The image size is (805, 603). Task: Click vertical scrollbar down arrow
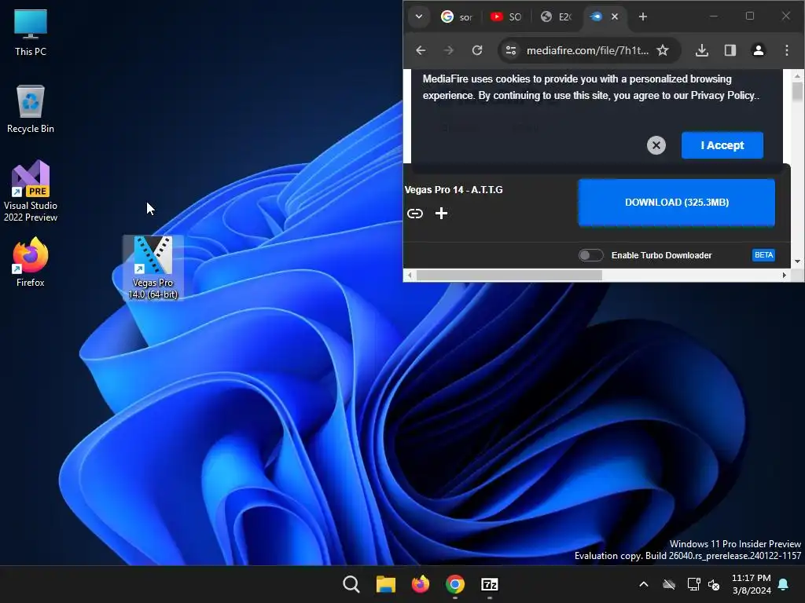click(797, 261)
